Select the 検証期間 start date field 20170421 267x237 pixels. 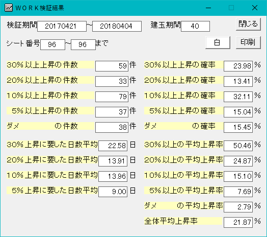(x=62, y=26)
